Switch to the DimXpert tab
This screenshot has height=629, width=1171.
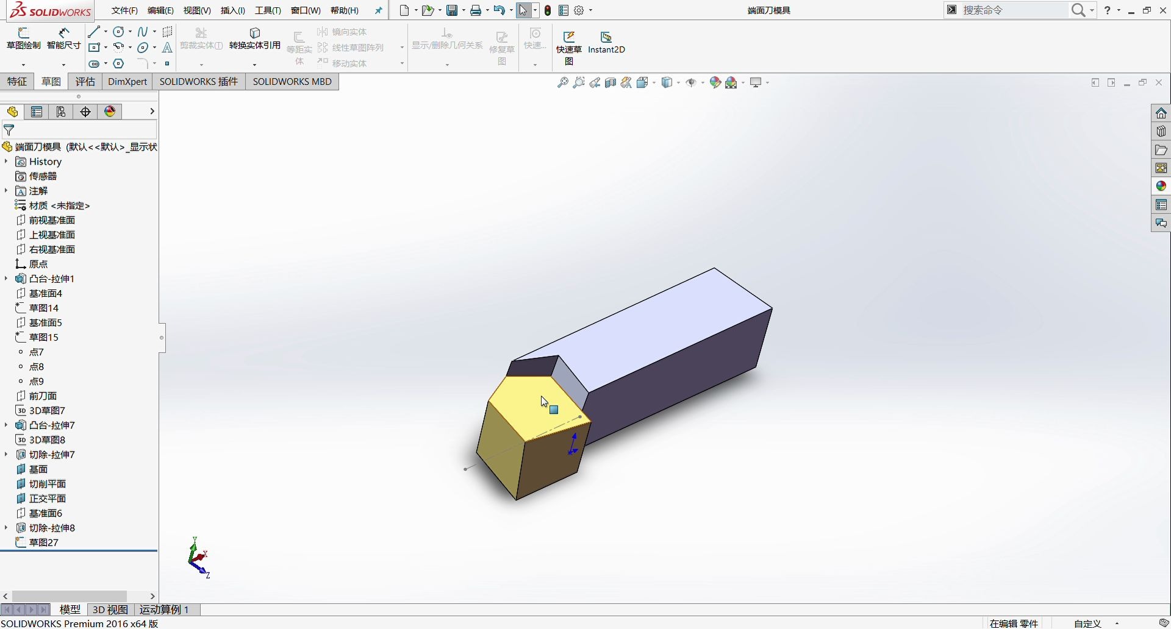(x=127, y=82)
